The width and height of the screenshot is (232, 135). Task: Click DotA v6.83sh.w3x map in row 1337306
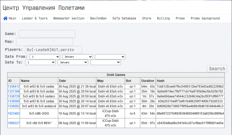point(111,92)
